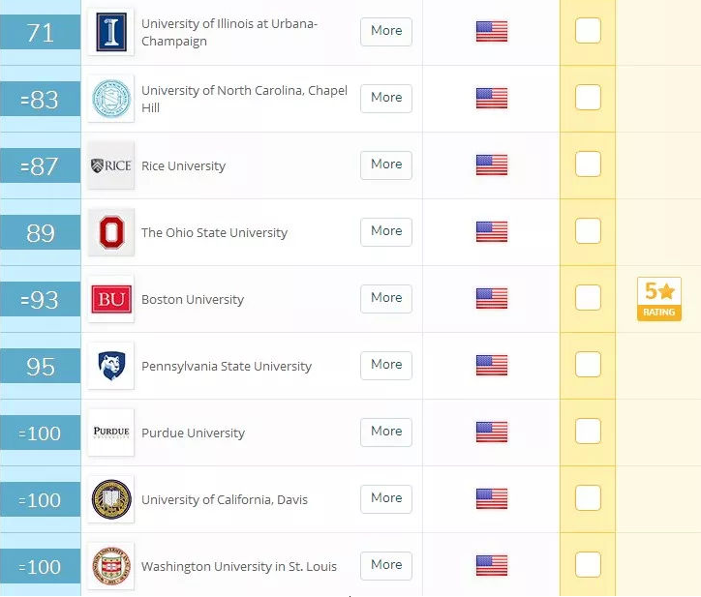Enable compare checkbox for Purdue University

pyautogui.click(x=588, y=431)
